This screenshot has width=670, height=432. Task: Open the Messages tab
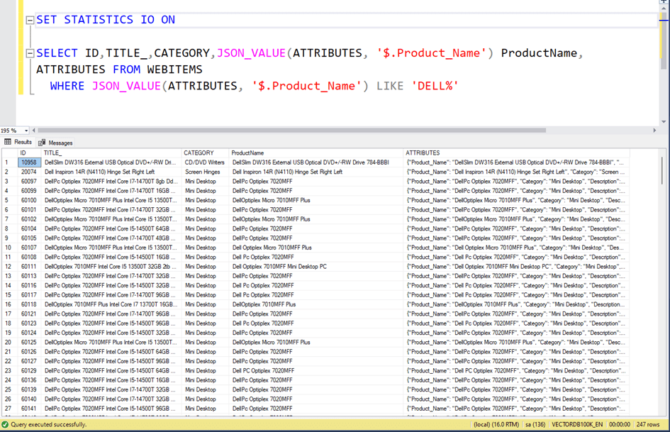55,143
